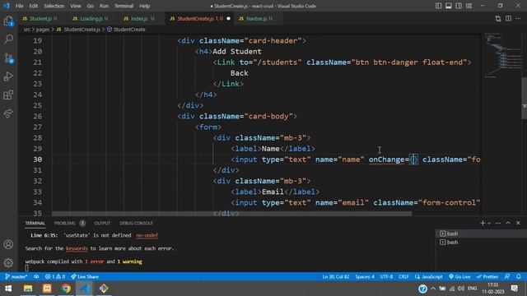Open the DEBUG CONSOLE panel tab
Image resolution: width=527 pixels, height=296 pixels.
[x=136, y=223]
